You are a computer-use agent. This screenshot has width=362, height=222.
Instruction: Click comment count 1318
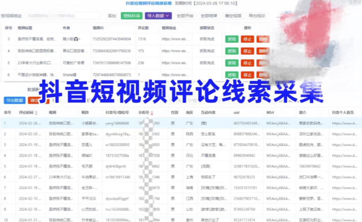coord(142,39)
